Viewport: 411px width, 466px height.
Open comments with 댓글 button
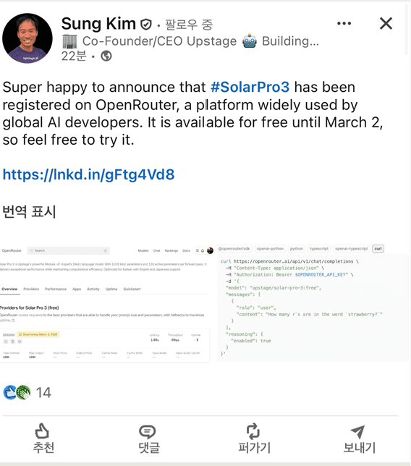(x=148, y=439)
